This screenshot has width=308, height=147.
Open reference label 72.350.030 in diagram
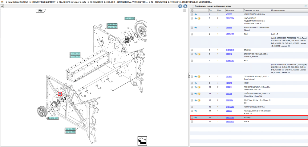[x=75, y=56]
